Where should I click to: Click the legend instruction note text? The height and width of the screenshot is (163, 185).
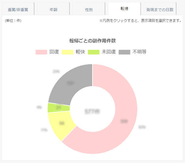[141, 21]
